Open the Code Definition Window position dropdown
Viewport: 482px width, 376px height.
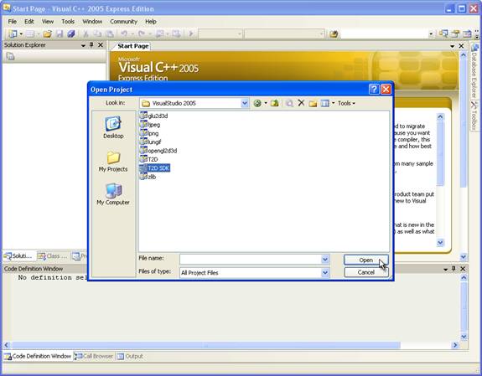point(445,269)
